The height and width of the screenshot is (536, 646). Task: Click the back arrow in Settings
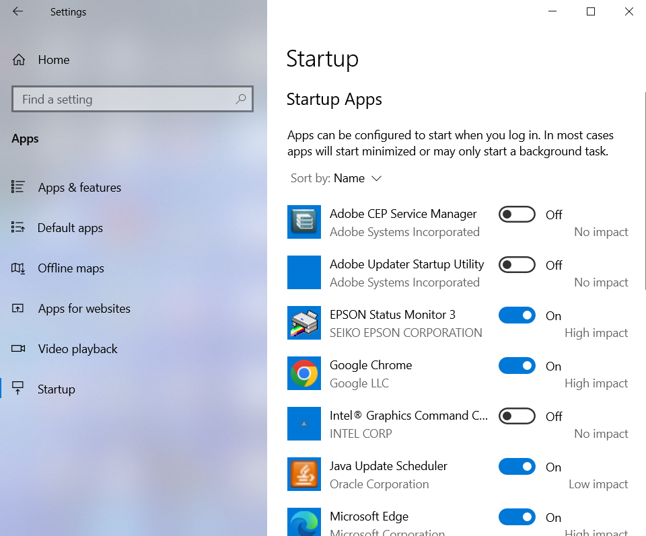pyautogui.click(x=17, y=11)
